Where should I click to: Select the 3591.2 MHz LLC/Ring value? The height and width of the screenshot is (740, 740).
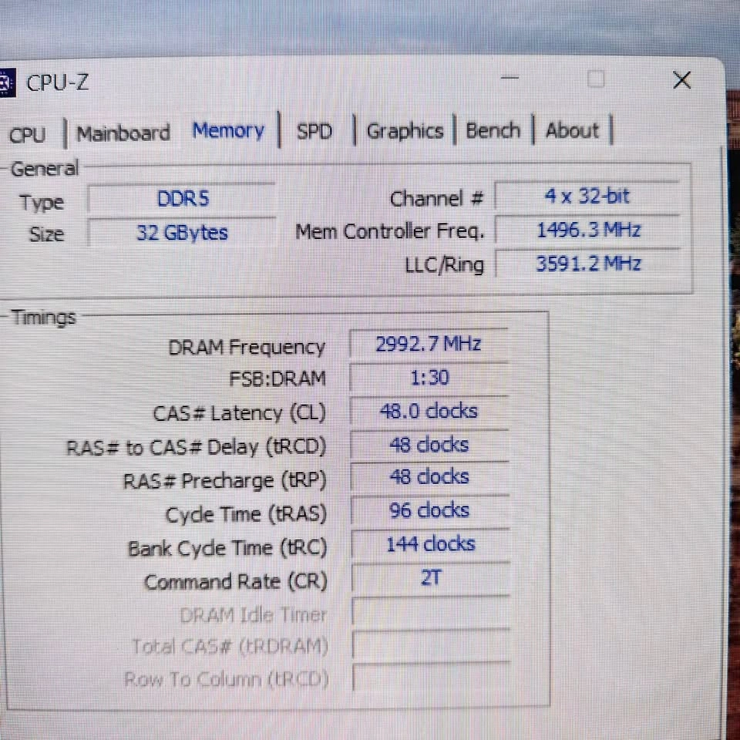pos(588,264)
